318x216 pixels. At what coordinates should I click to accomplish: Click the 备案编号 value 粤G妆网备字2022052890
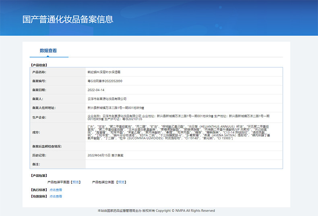coord(105,81)
